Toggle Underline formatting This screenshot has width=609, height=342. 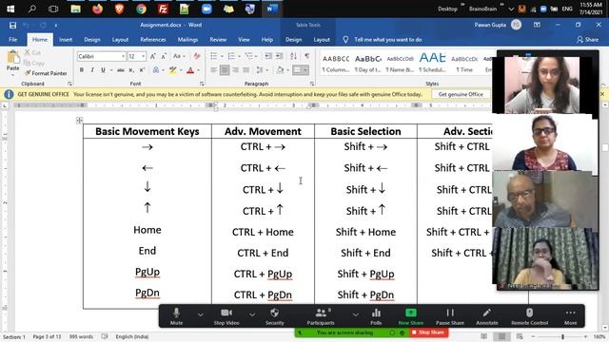pyautogui.click(x=103, y=70)
